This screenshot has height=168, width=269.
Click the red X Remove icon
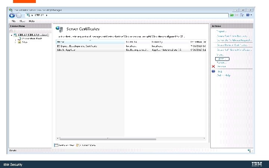(213, 66)
